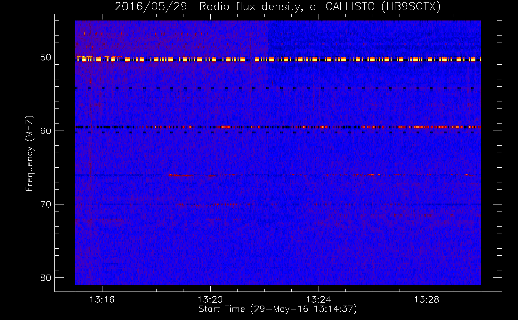Click the plot title "2016/05/29 Radio flux density, e-CALLISTO (HB9SCTX)"
Screen dimensions: 518x320
point(278,6)
